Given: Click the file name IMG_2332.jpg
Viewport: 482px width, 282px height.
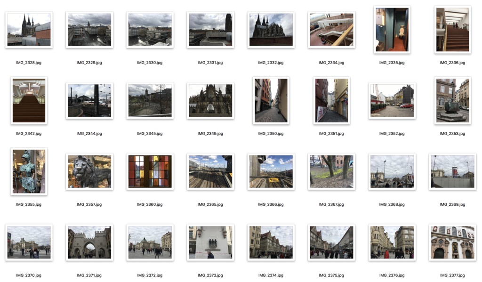Looking at the screenshot, I should click(271, 63).
